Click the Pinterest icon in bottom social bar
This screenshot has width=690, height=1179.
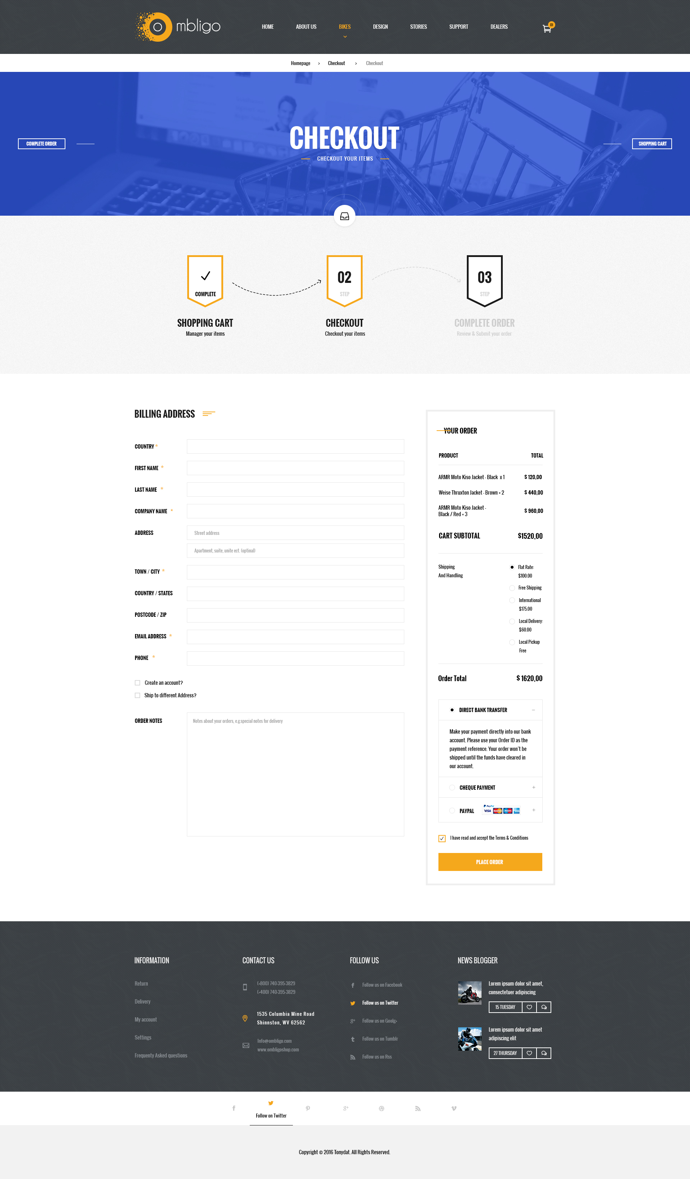308,1108
